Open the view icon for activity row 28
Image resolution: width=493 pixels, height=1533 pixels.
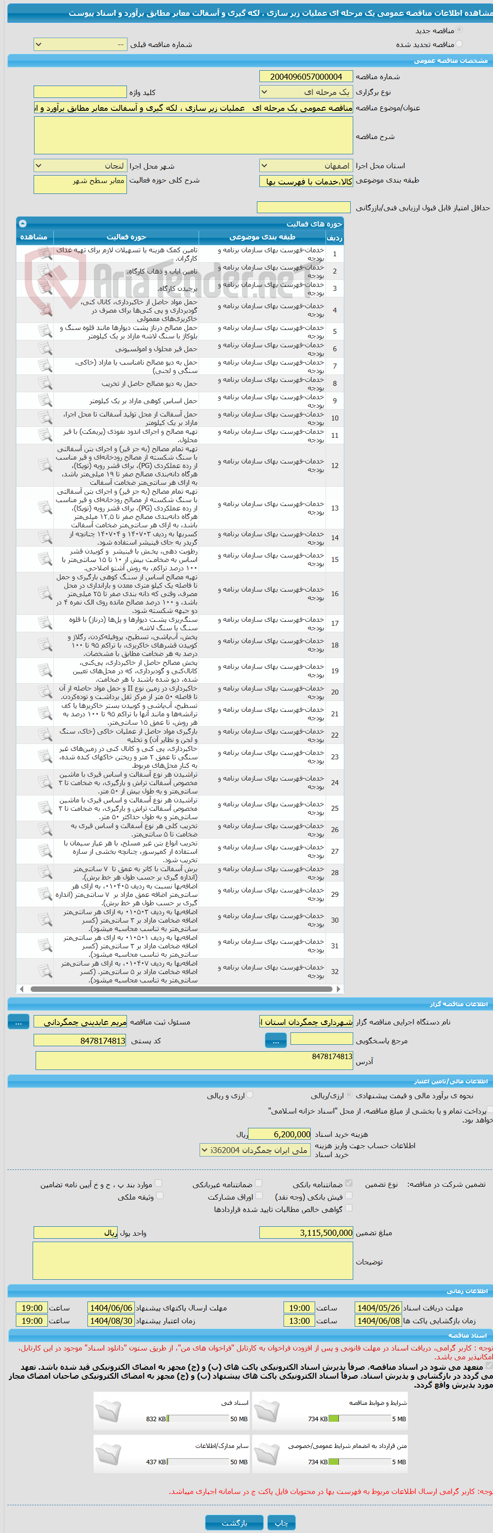click(44, 873)
